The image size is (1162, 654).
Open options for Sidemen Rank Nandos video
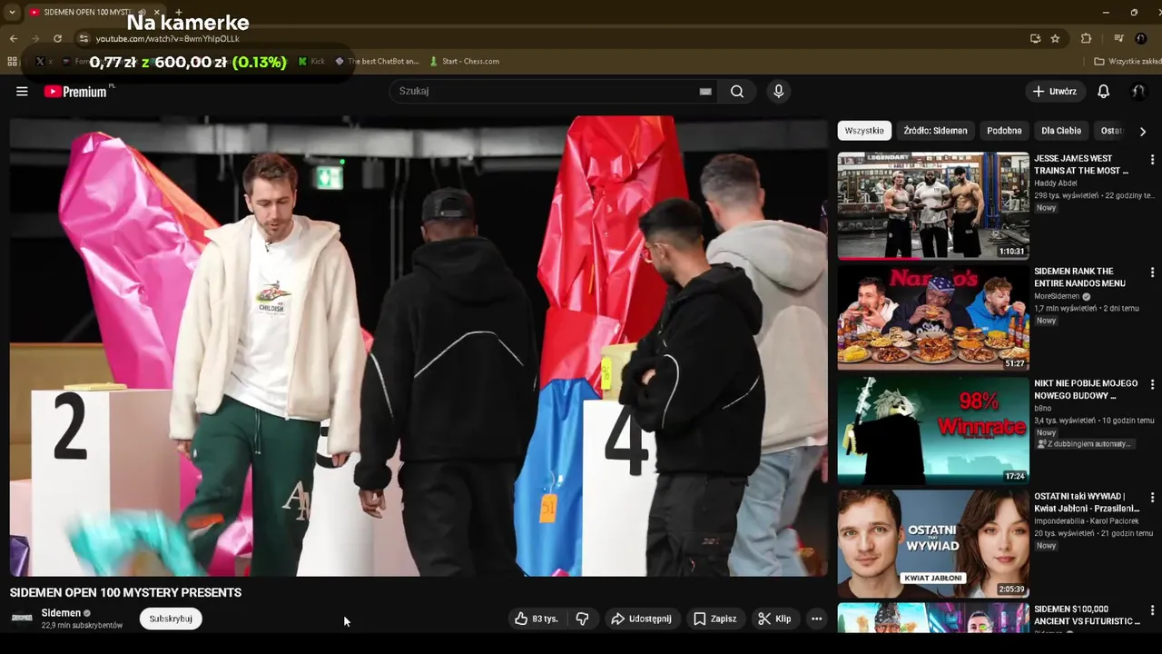[x=1152, y=272]
